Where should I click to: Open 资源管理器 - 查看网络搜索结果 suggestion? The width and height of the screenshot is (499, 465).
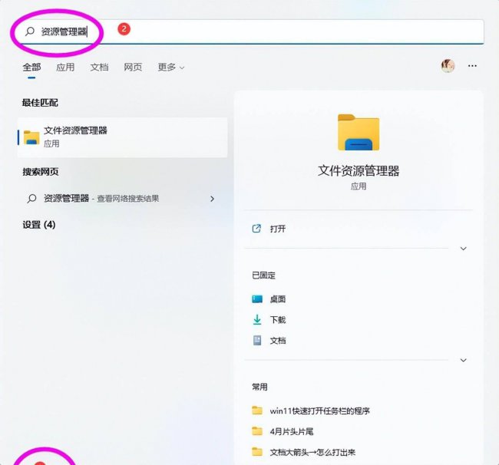[121, 199]
